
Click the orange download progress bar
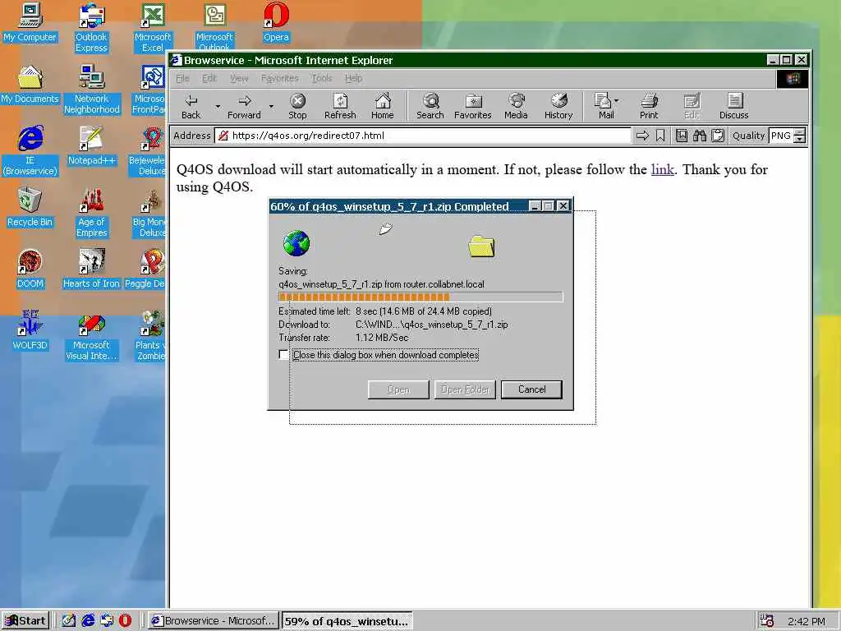(x=420, y=297)
